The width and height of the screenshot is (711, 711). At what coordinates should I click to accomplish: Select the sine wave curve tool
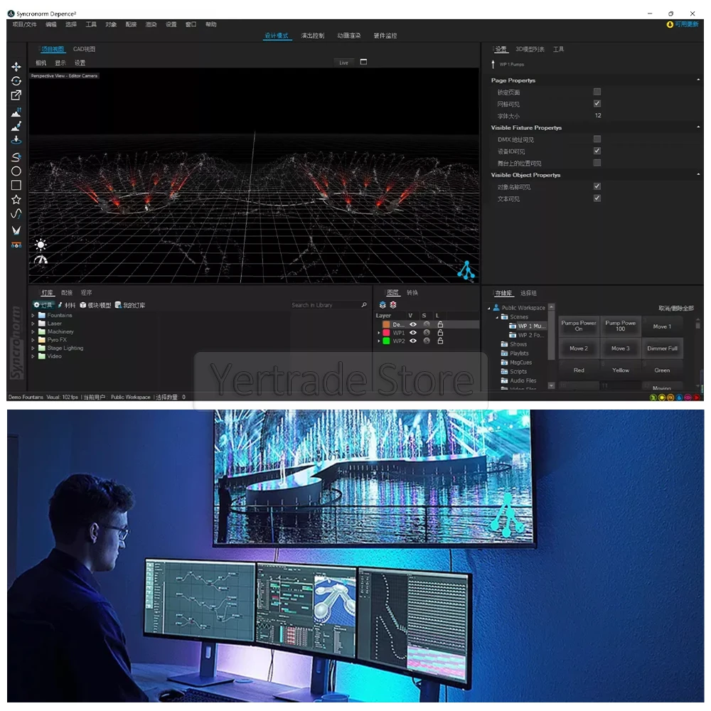pyautogui.click(x=16, y=213)
